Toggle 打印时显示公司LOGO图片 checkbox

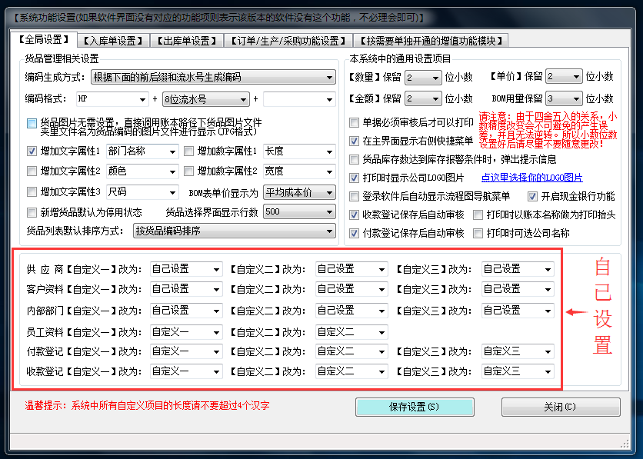[355, 178]
